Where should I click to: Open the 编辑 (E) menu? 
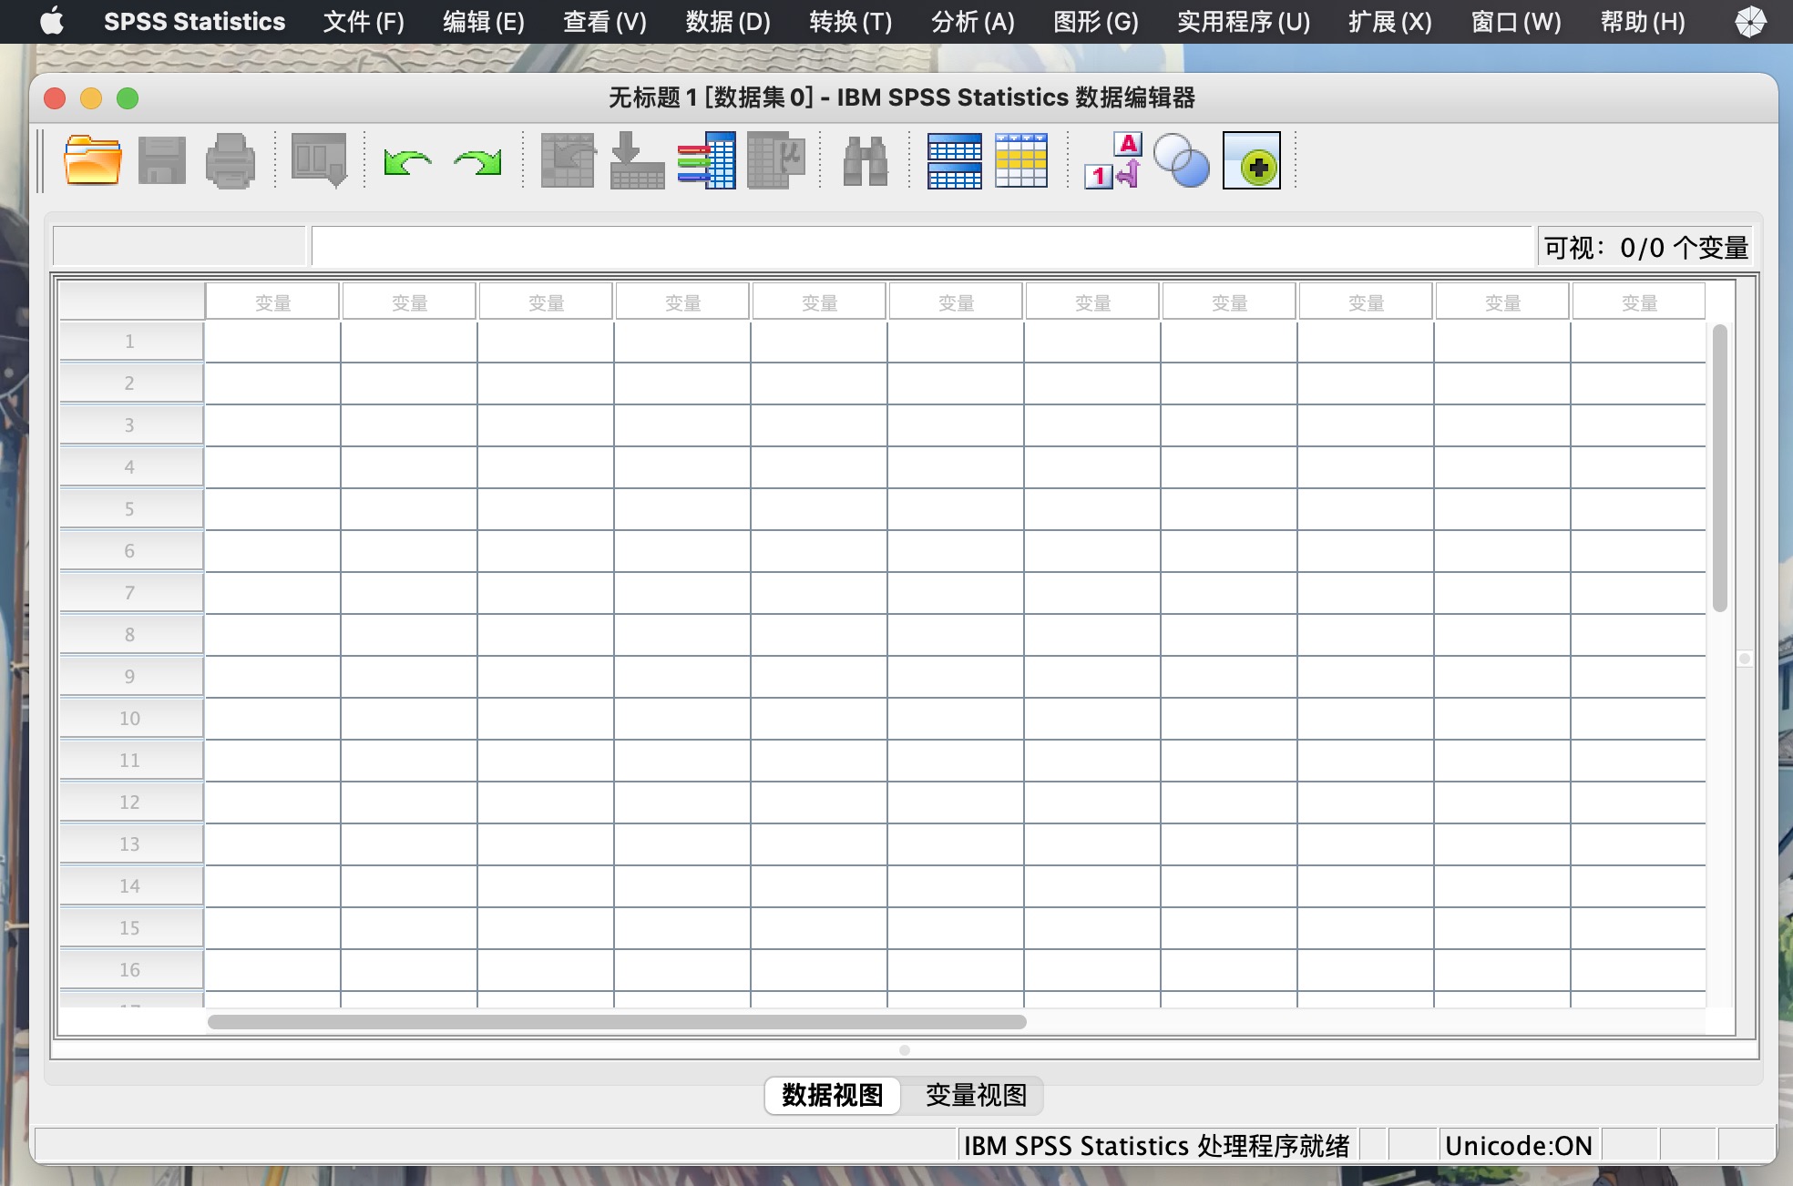484,21
